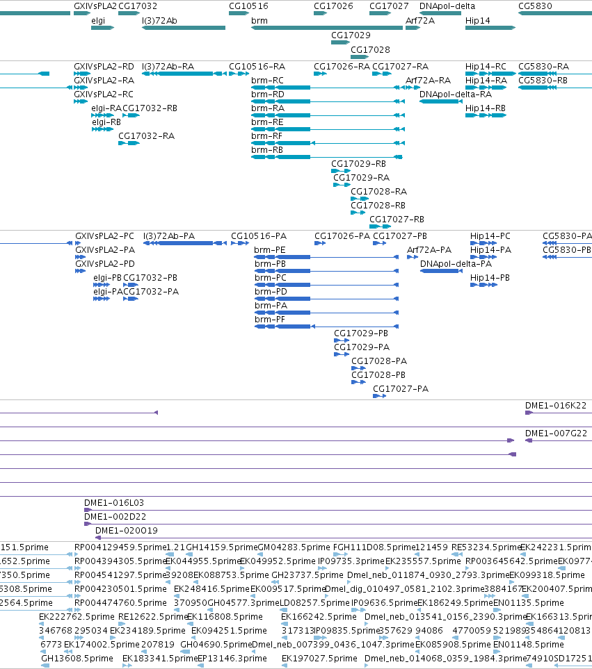Viewport: 592px width, 669px height.
Task: Open transcript CG10516-RA
Action: 257,67
